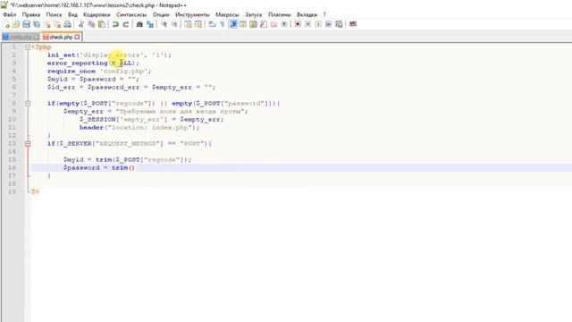The width and height of the screenshot is (572, 322).
Task: Switch to the config.php tab
Action: pyautogui.click(x=21, y=38)
